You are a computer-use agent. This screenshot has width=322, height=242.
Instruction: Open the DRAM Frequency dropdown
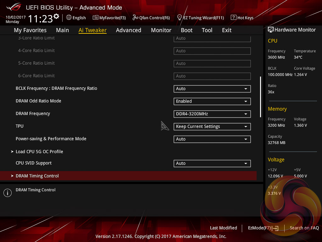212,114
